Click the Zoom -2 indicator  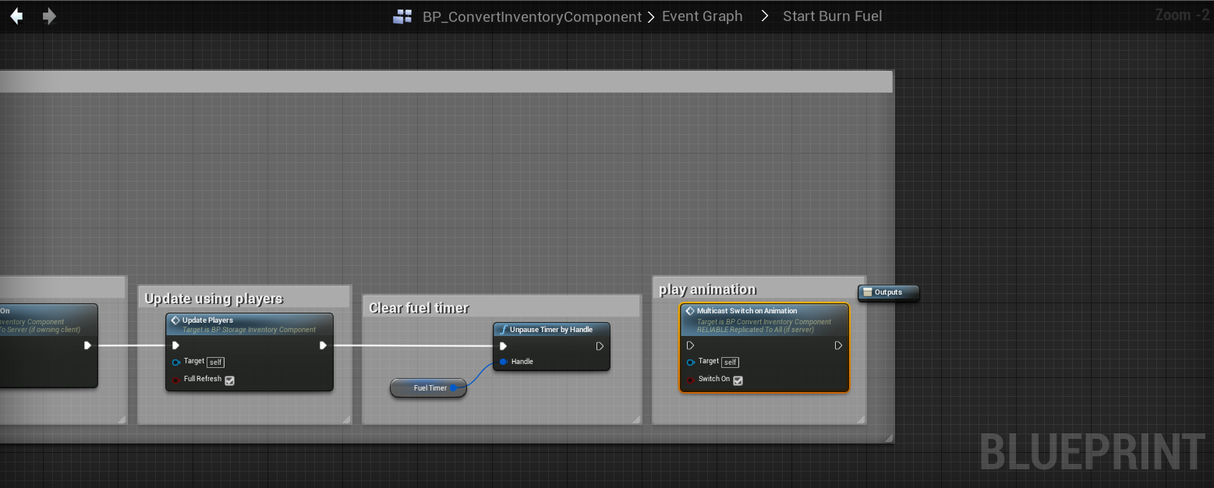[1183, 15]
